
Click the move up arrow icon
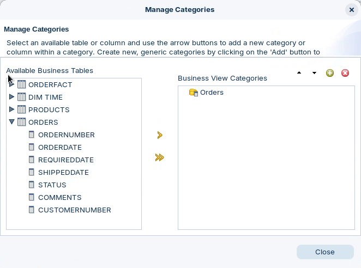pyautogui.click(x=299, y=73)
